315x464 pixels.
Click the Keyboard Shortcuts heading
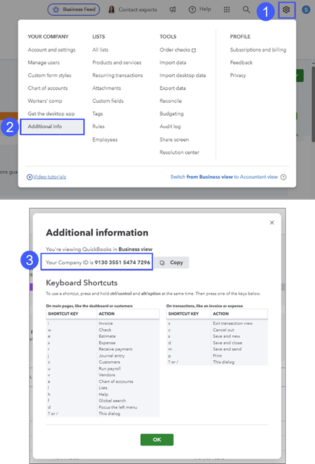point(82,283)
